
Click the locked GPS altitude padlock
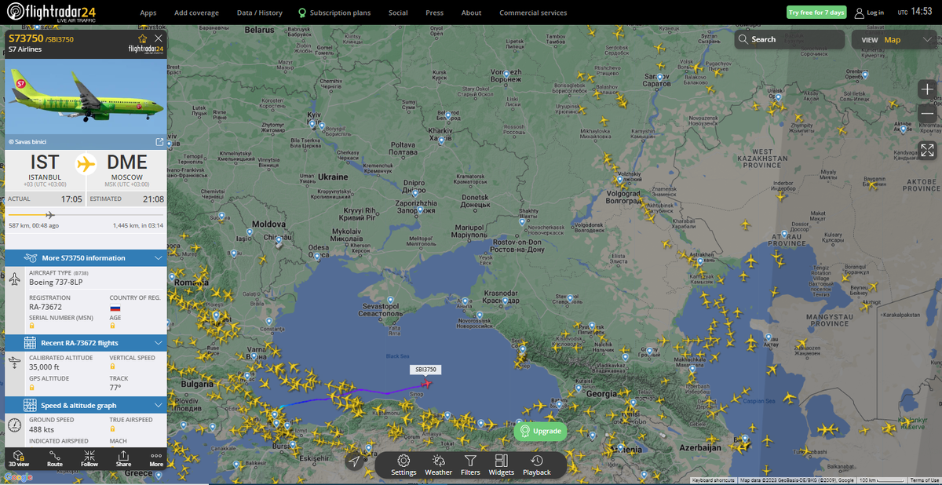coord(32,388)
